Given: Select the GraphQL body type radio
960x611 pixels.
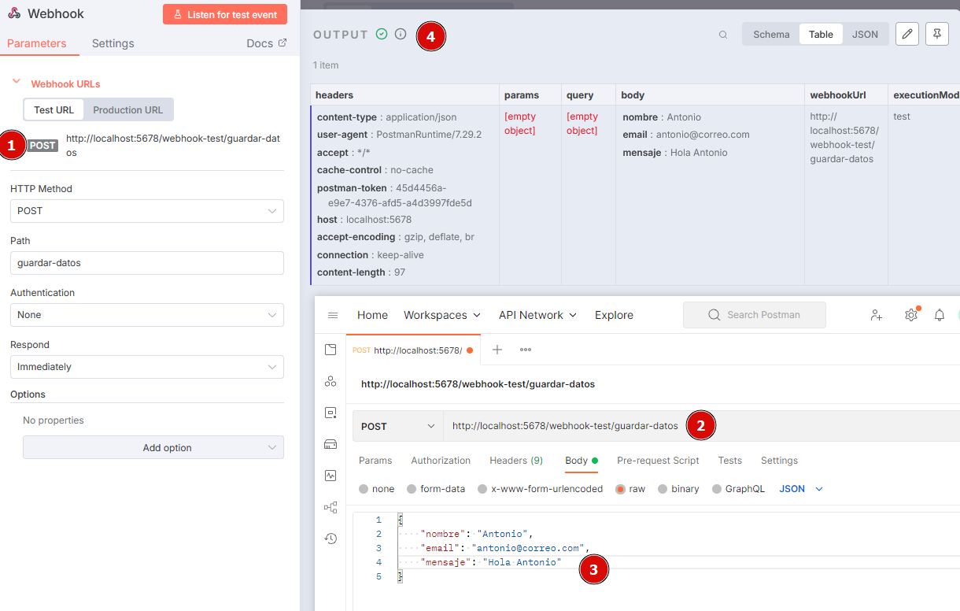Looking at the screenshot, I should coord(716,489).
